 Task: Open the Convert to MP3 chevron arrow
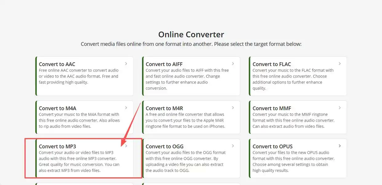point(126,146)
